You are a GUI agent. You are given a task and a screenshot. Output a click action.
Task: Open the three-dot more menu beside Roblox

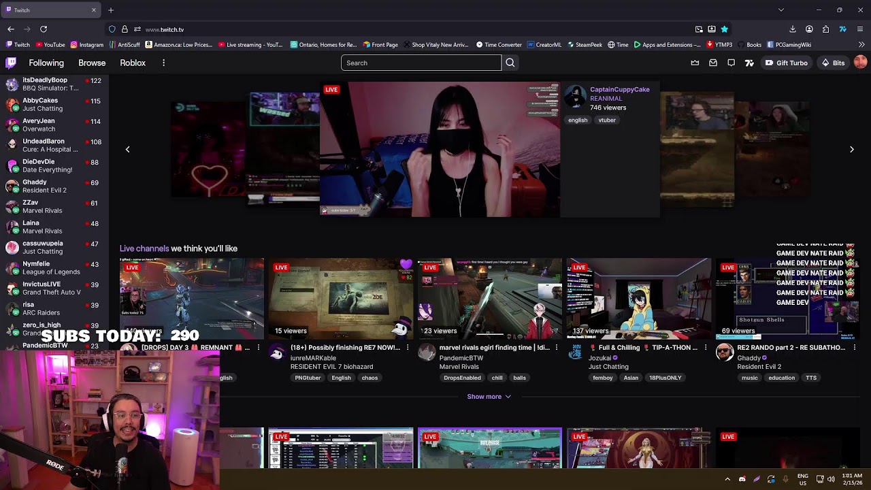pyautogui.click(x=163, y=63)
